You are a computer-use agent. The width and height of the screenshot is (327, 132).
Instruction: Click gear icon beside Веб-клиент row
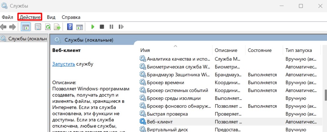point(143,121)
